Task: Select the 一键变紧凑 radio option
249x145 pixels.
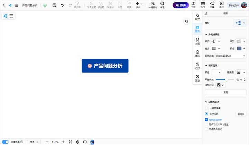Action: 206,108
